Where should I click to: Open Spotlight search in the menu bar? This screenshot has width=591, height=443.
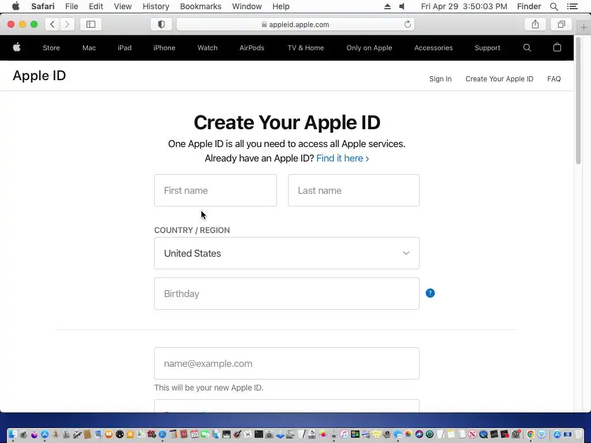coord(553,6)
